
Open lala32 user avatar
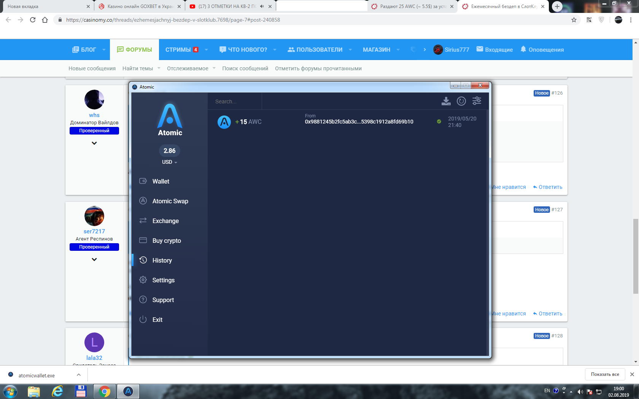[x=94, y=342]
